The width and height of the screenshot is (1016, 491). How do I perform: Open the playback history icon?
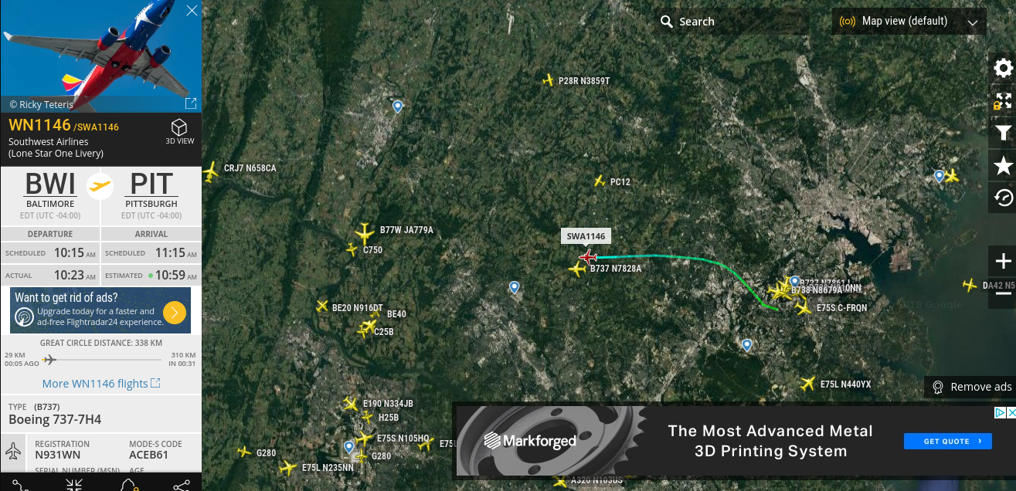tap(1003, 198)
